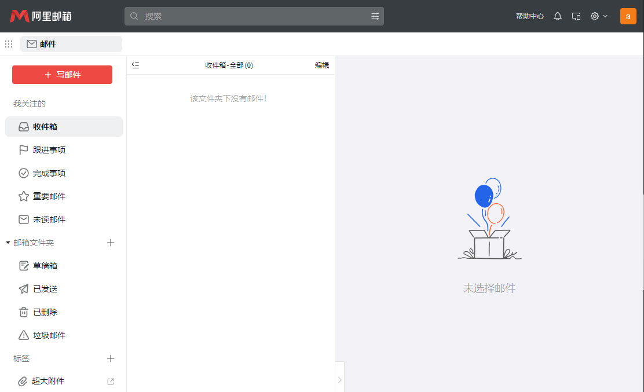Open 完成事项 in the sidebar
This screenshot has width=644, height=392.
point(48,173)
